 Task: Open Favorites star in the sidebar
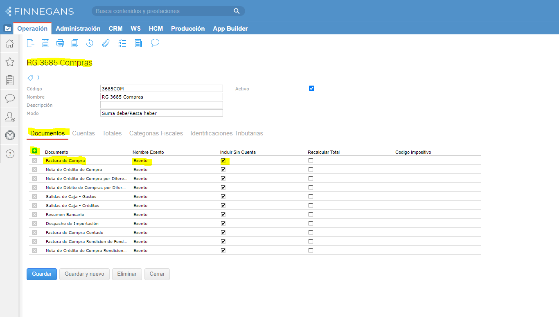click(10, 62)
